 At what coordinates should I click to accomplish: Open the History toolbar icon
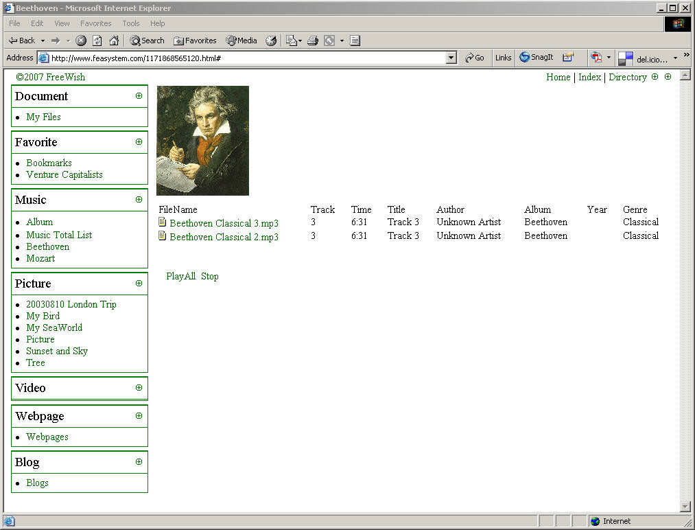point(271,41)
